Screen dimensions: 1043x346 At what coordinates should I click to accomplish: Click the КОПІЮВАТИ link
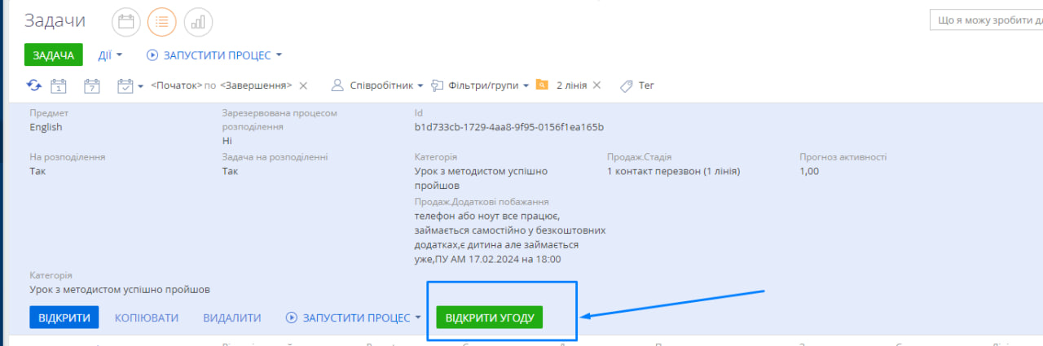point(147,318)
